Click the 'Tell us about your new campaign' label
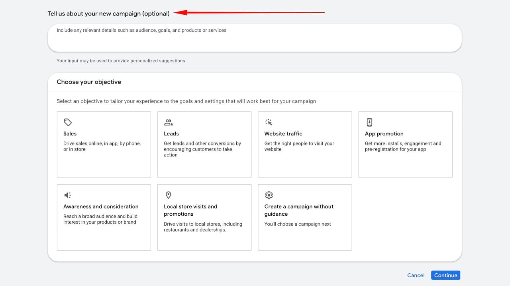This screenshot has height=286, width=510. 108,14
